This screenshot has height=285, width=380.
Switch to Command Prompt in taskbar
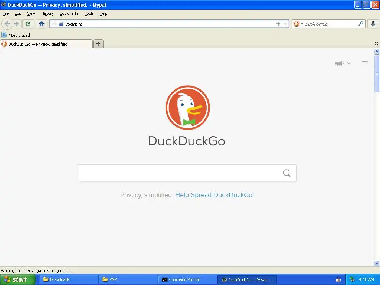click(x=187, y=280)
